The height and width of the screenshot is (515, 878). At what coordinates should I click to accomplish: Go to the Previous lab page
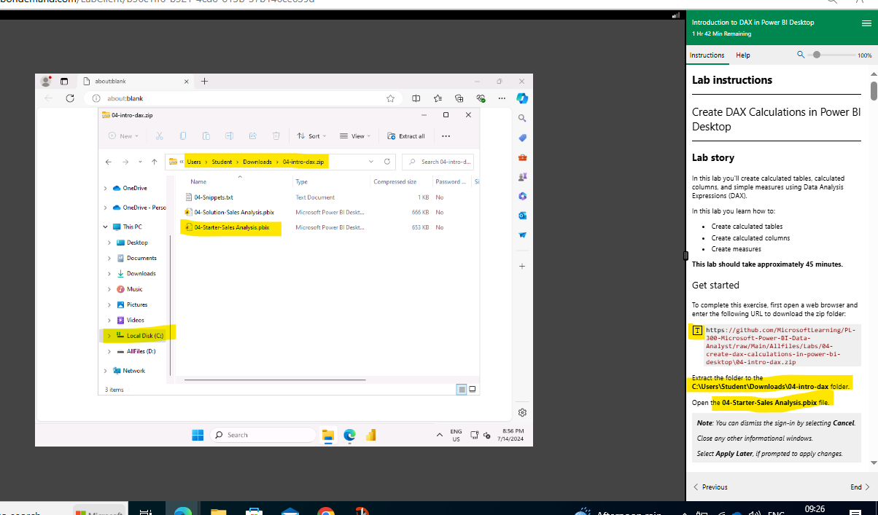tap(710, 487)
